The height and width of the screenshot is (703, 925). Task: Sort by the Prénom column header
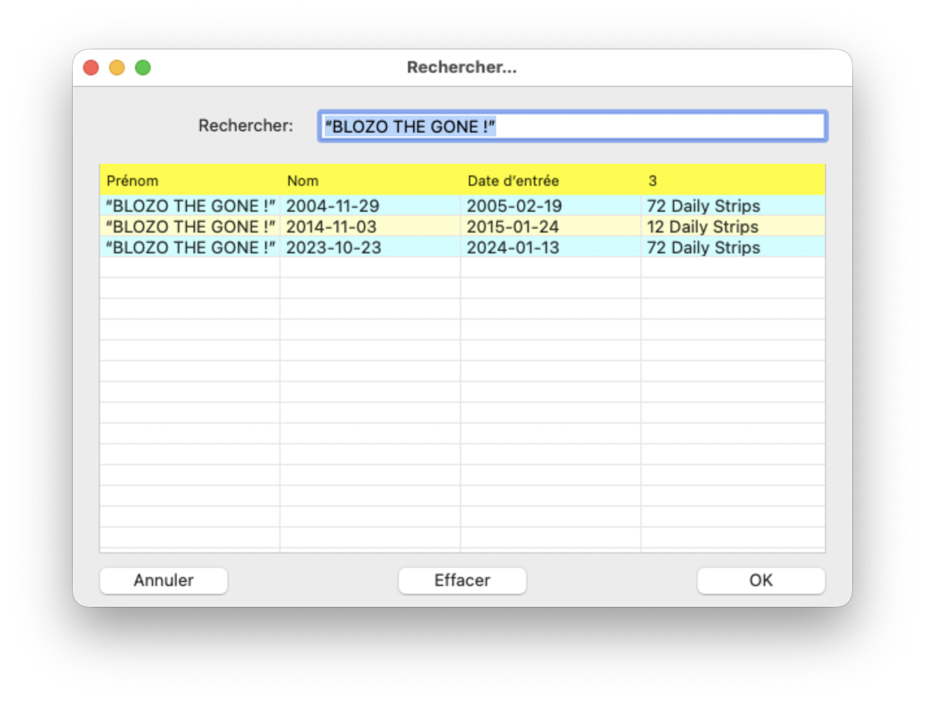pyautogui.click(x=133, y=181)
